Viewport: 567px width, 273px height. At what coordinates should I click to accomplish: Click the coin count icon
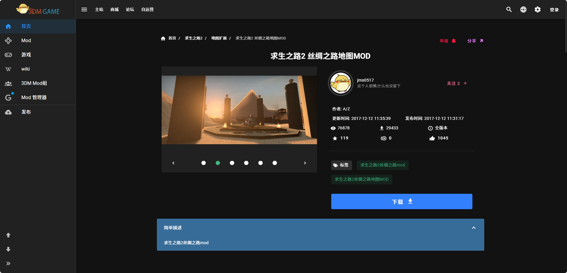point(383,138)
